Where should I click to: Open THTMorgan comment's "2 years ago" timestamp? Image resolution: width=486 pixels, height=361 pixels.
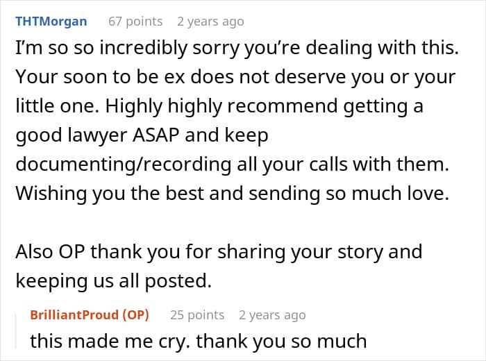pos(210,22)
